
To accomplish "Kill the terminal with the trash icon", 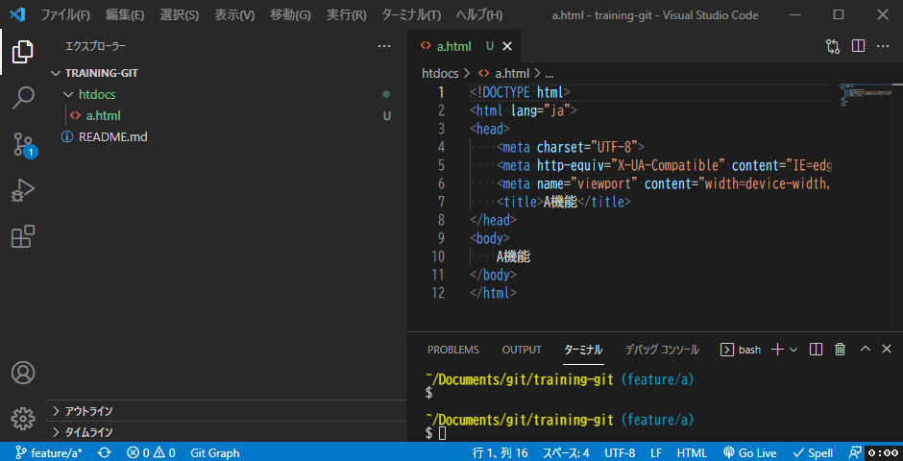I will [x=841, y=349].
